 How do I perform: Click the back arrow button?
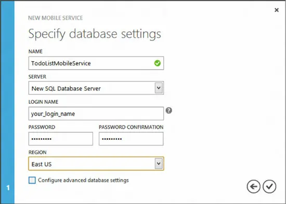254,186
